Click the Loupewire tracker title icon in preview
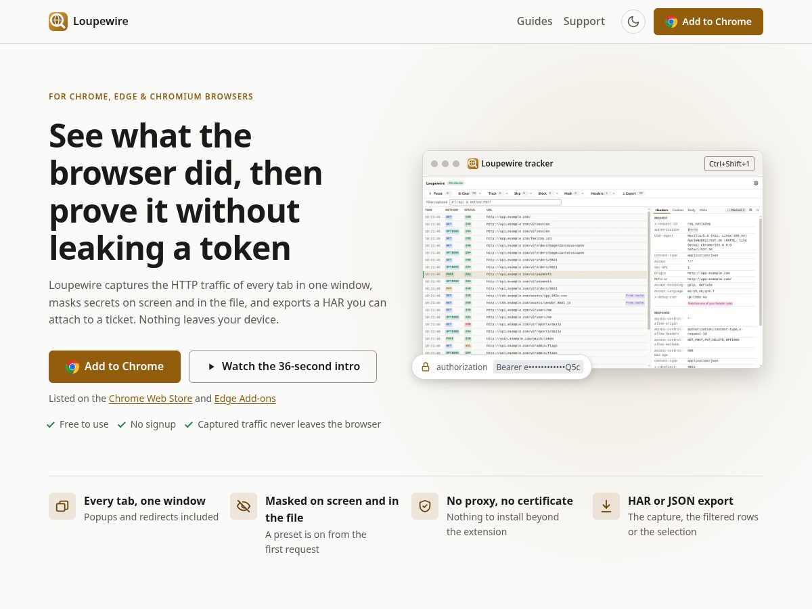812x609 pixels. pos(473,164)
